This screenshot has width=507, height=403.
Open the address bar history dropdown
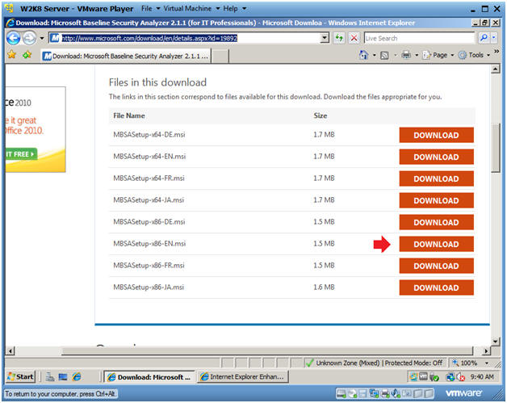tap(325, 38)
